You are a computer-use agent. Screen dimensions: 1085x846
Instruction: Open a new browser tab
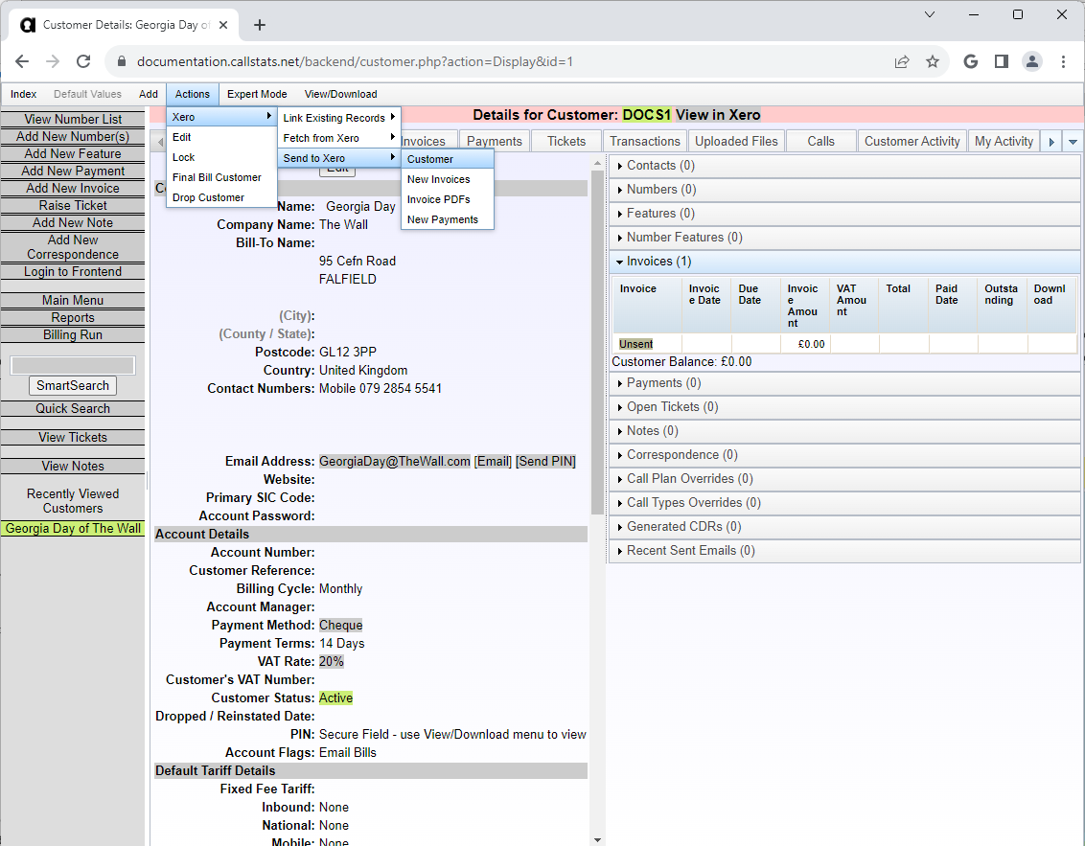(259, 25)
